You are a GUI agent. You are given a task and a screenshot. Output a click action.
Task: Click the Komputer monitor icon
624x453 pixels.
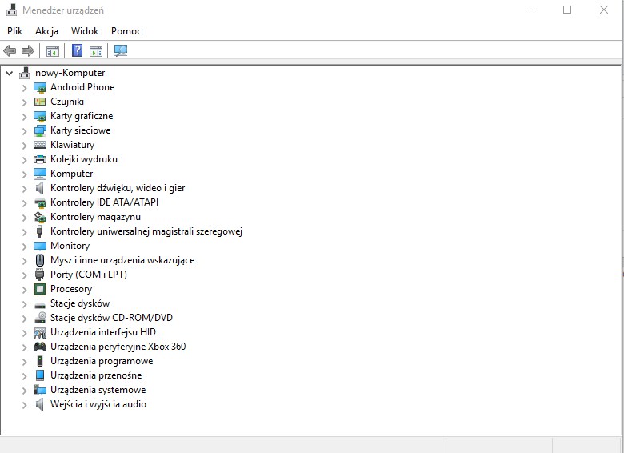40,174
